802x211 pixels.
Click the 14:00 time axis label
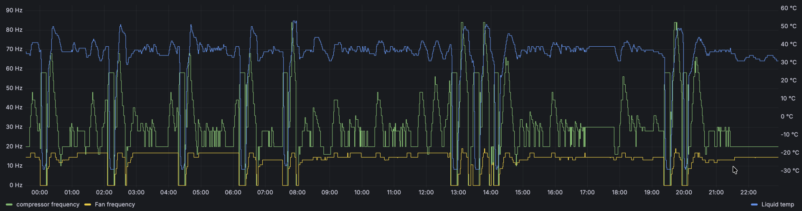coord(490,192)
